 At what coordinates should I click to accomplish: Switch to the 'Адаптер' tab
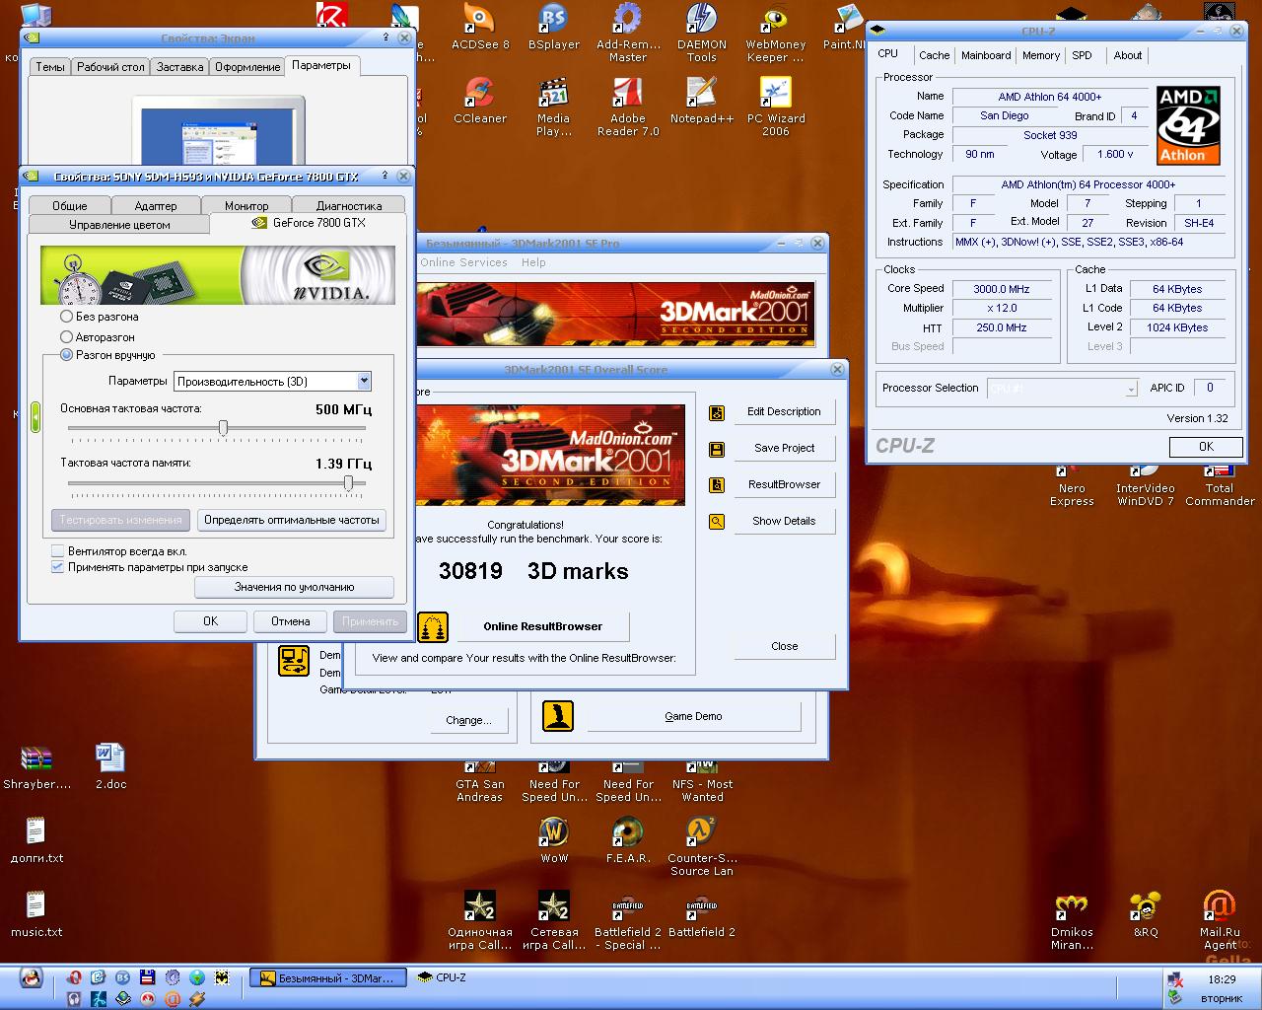click(156, 205)
